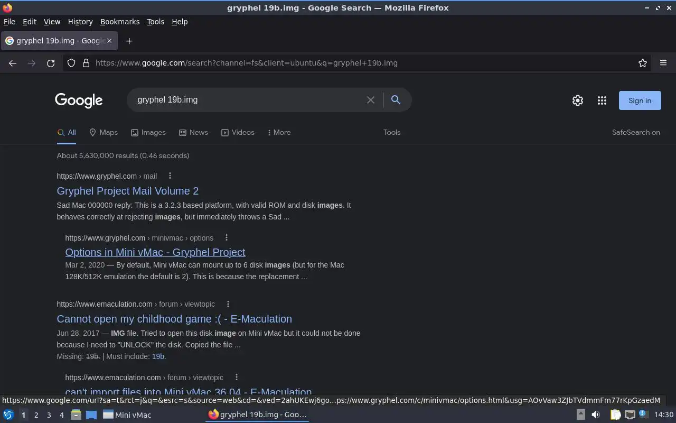Select the Firefox taskbar entry gryphel 19b.img
The height and width of the screenshot is (423, 676).
(x=258, y=415)
